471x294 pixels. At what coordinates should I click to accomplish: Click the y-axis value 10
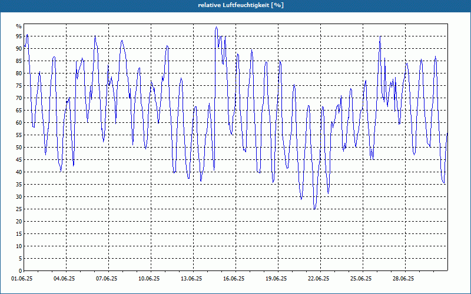[x=19, y=246]
